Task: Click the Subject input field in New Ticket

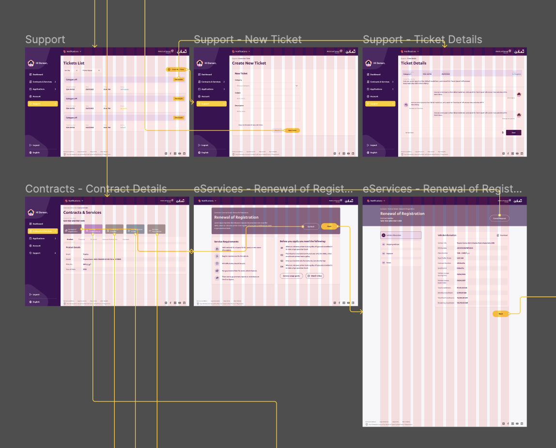Action: (267, 98)
